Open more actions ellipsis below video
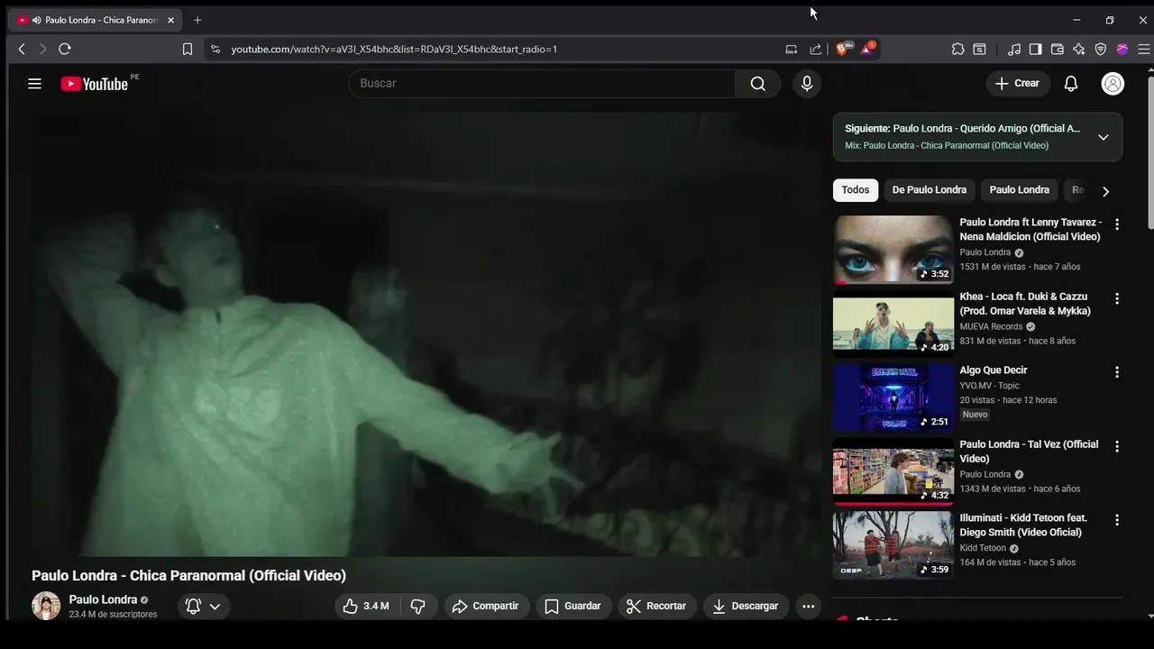This screenshot has height=649, width=1154. (x=809, y=606)
